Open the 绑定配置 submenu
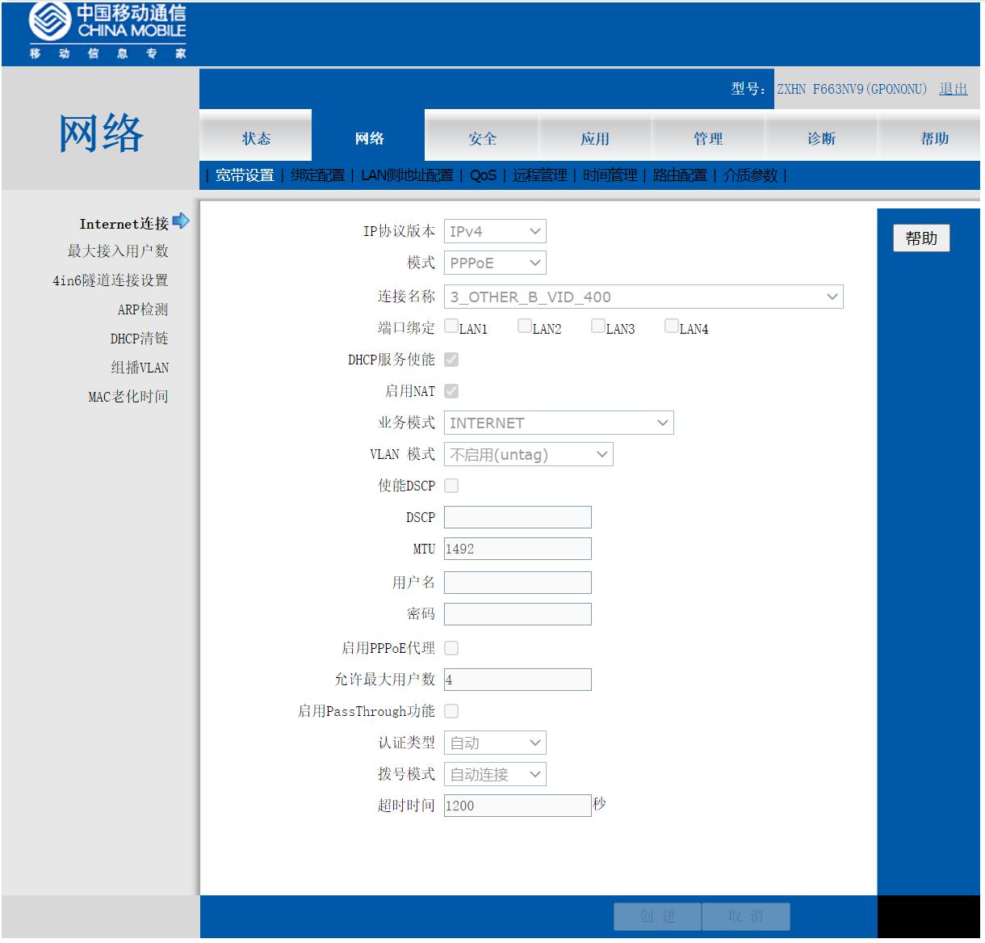Screen dimensions: 985x943 (x=317, y=175)
